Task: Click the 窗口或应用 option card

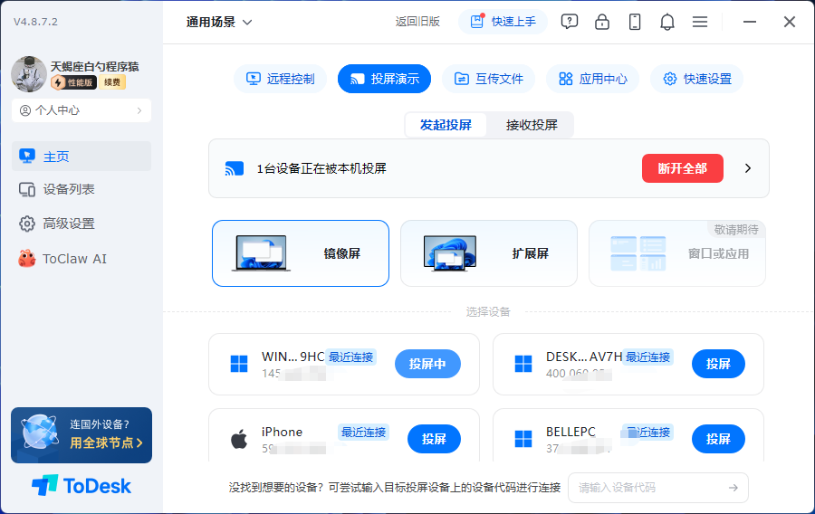Action: pos(676,253)
